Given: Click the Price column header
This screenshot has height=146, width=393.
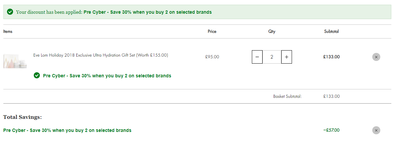Looking at the screenshot, I should (212, 31).
